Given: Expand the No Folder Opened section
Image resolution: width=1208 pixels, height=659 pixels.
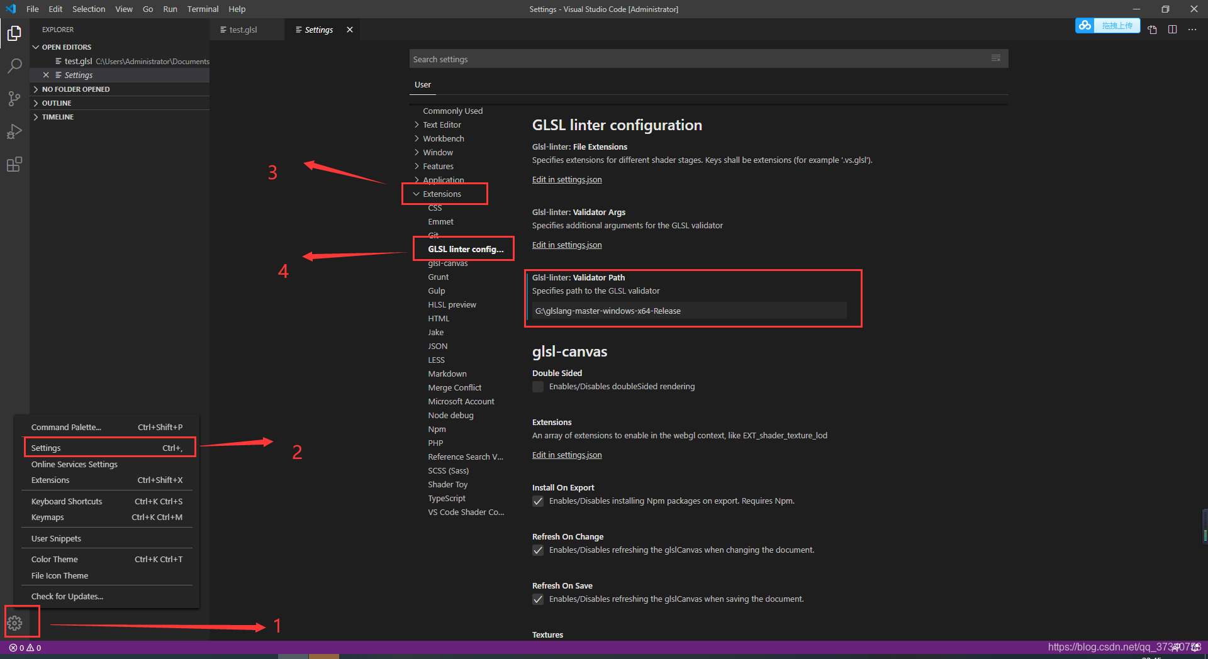Looking at the screenshot, I should pos(120,89).
